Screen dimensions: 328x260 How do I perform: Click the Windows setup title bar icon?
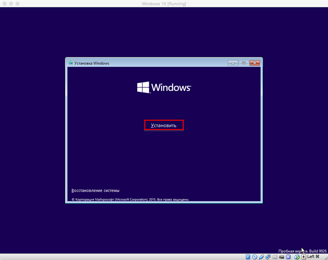[x=71, y=63]
